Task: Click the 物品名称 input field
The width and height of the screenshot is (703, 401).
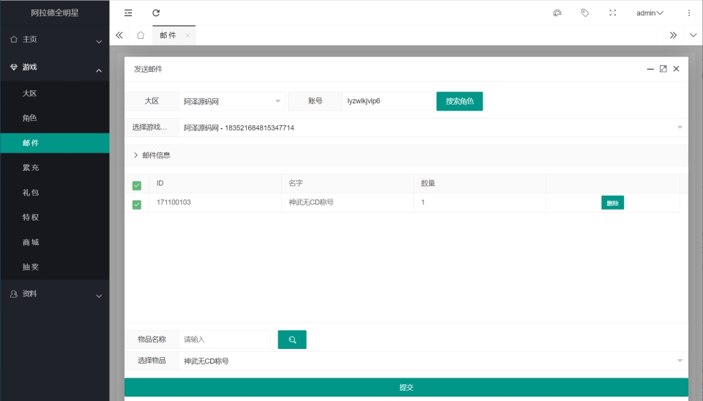Action: 225,340
